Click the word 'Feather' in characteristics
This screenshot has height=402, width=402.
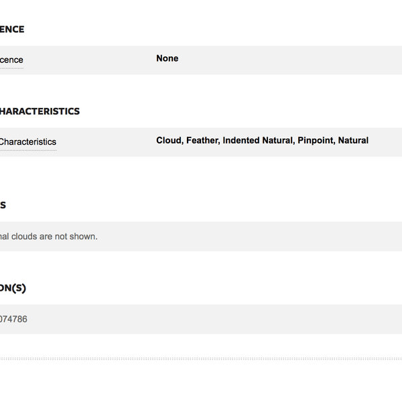(203, 141)
